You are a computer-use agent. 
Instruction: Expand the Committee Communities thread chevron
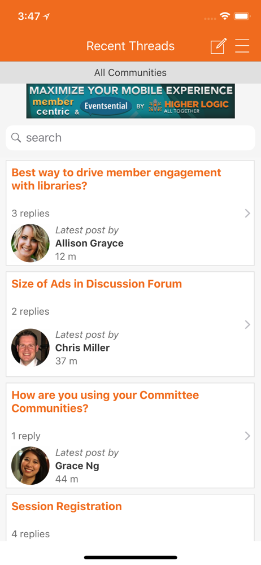click(247, 436)
